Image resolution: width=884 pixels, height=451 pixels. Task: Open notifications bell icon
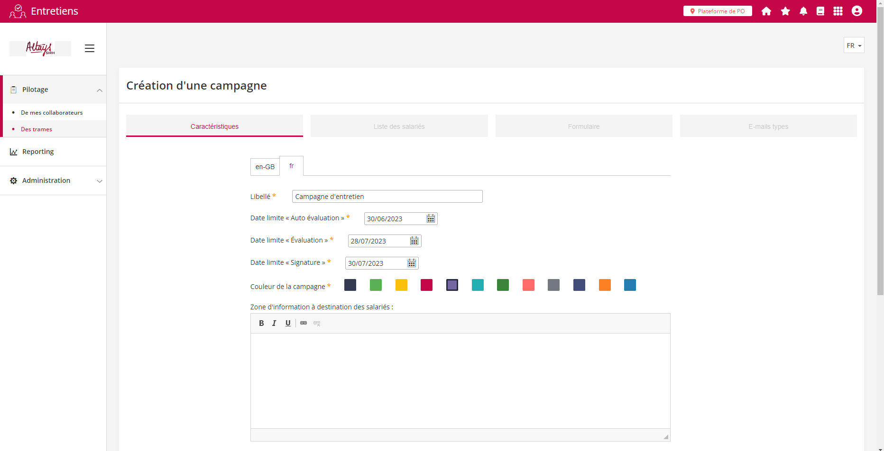[803, 11]
